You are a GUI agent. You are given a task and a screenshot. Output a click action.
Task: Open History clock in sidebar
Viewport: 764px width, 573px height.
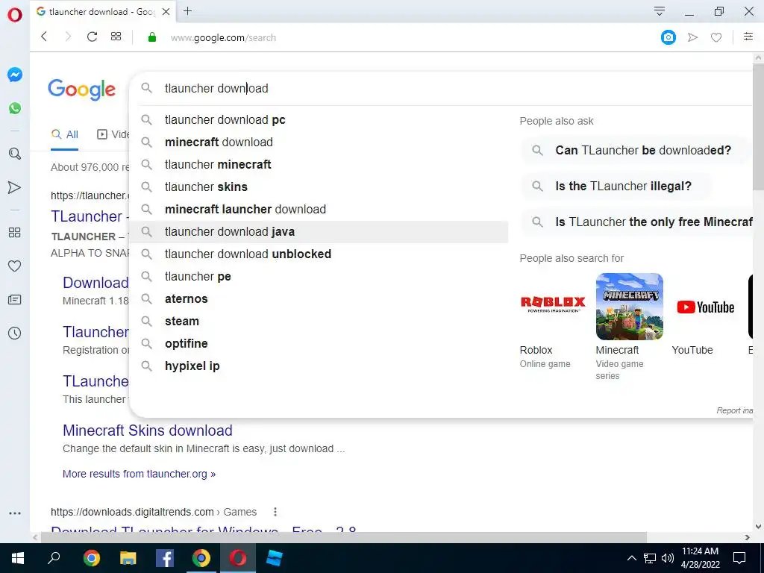pos(15,334)
